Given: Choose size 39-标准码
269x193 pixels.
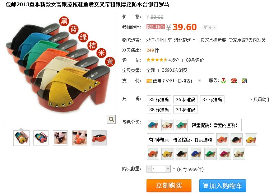Looking at the screenshot, I should click(x=186, y=109).
